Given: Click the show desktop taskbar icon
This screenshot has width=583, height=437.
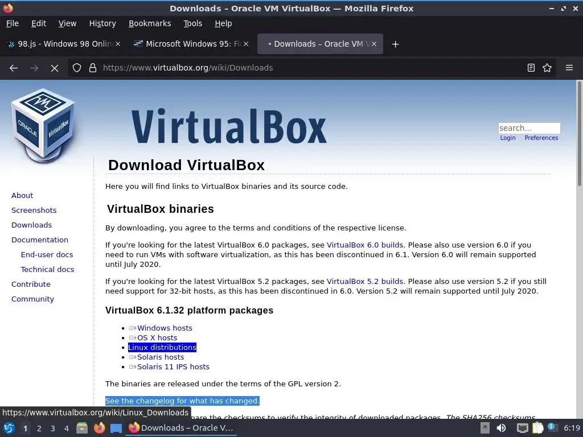Looking at the screenshot, I should 116,428.
